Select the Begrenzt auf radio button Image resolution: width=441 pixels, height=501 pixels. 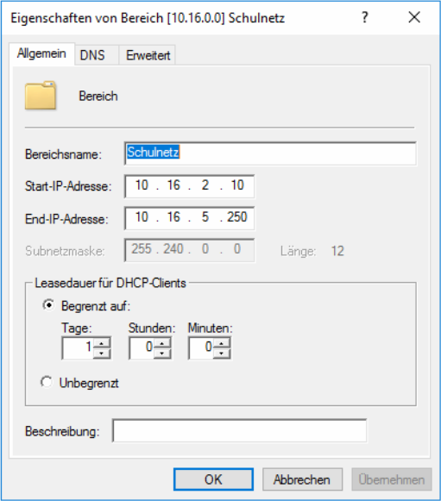click(x=48, y=305)
